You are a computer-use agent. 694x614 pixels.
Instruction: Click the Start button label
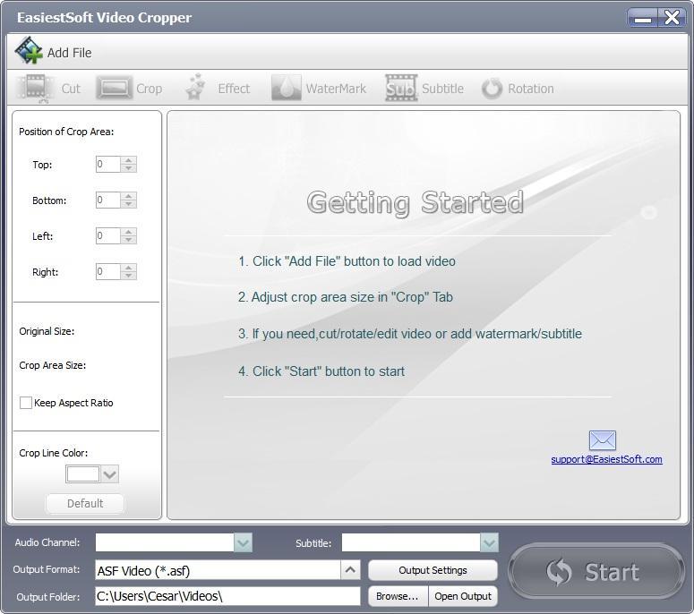[x=613, y=572]
